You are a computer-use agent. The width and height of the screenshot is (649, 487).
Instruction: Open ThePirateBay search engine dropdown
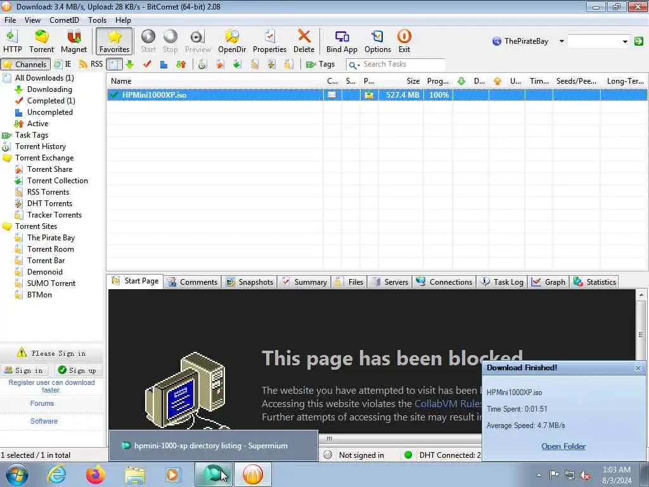(562, 41)
